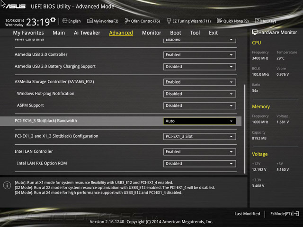The width and height of the screenshot is (303, 227).
Task: Open PCI-EX1_2 and X1_3 Configuration dropdown
Action: point(199,137)
